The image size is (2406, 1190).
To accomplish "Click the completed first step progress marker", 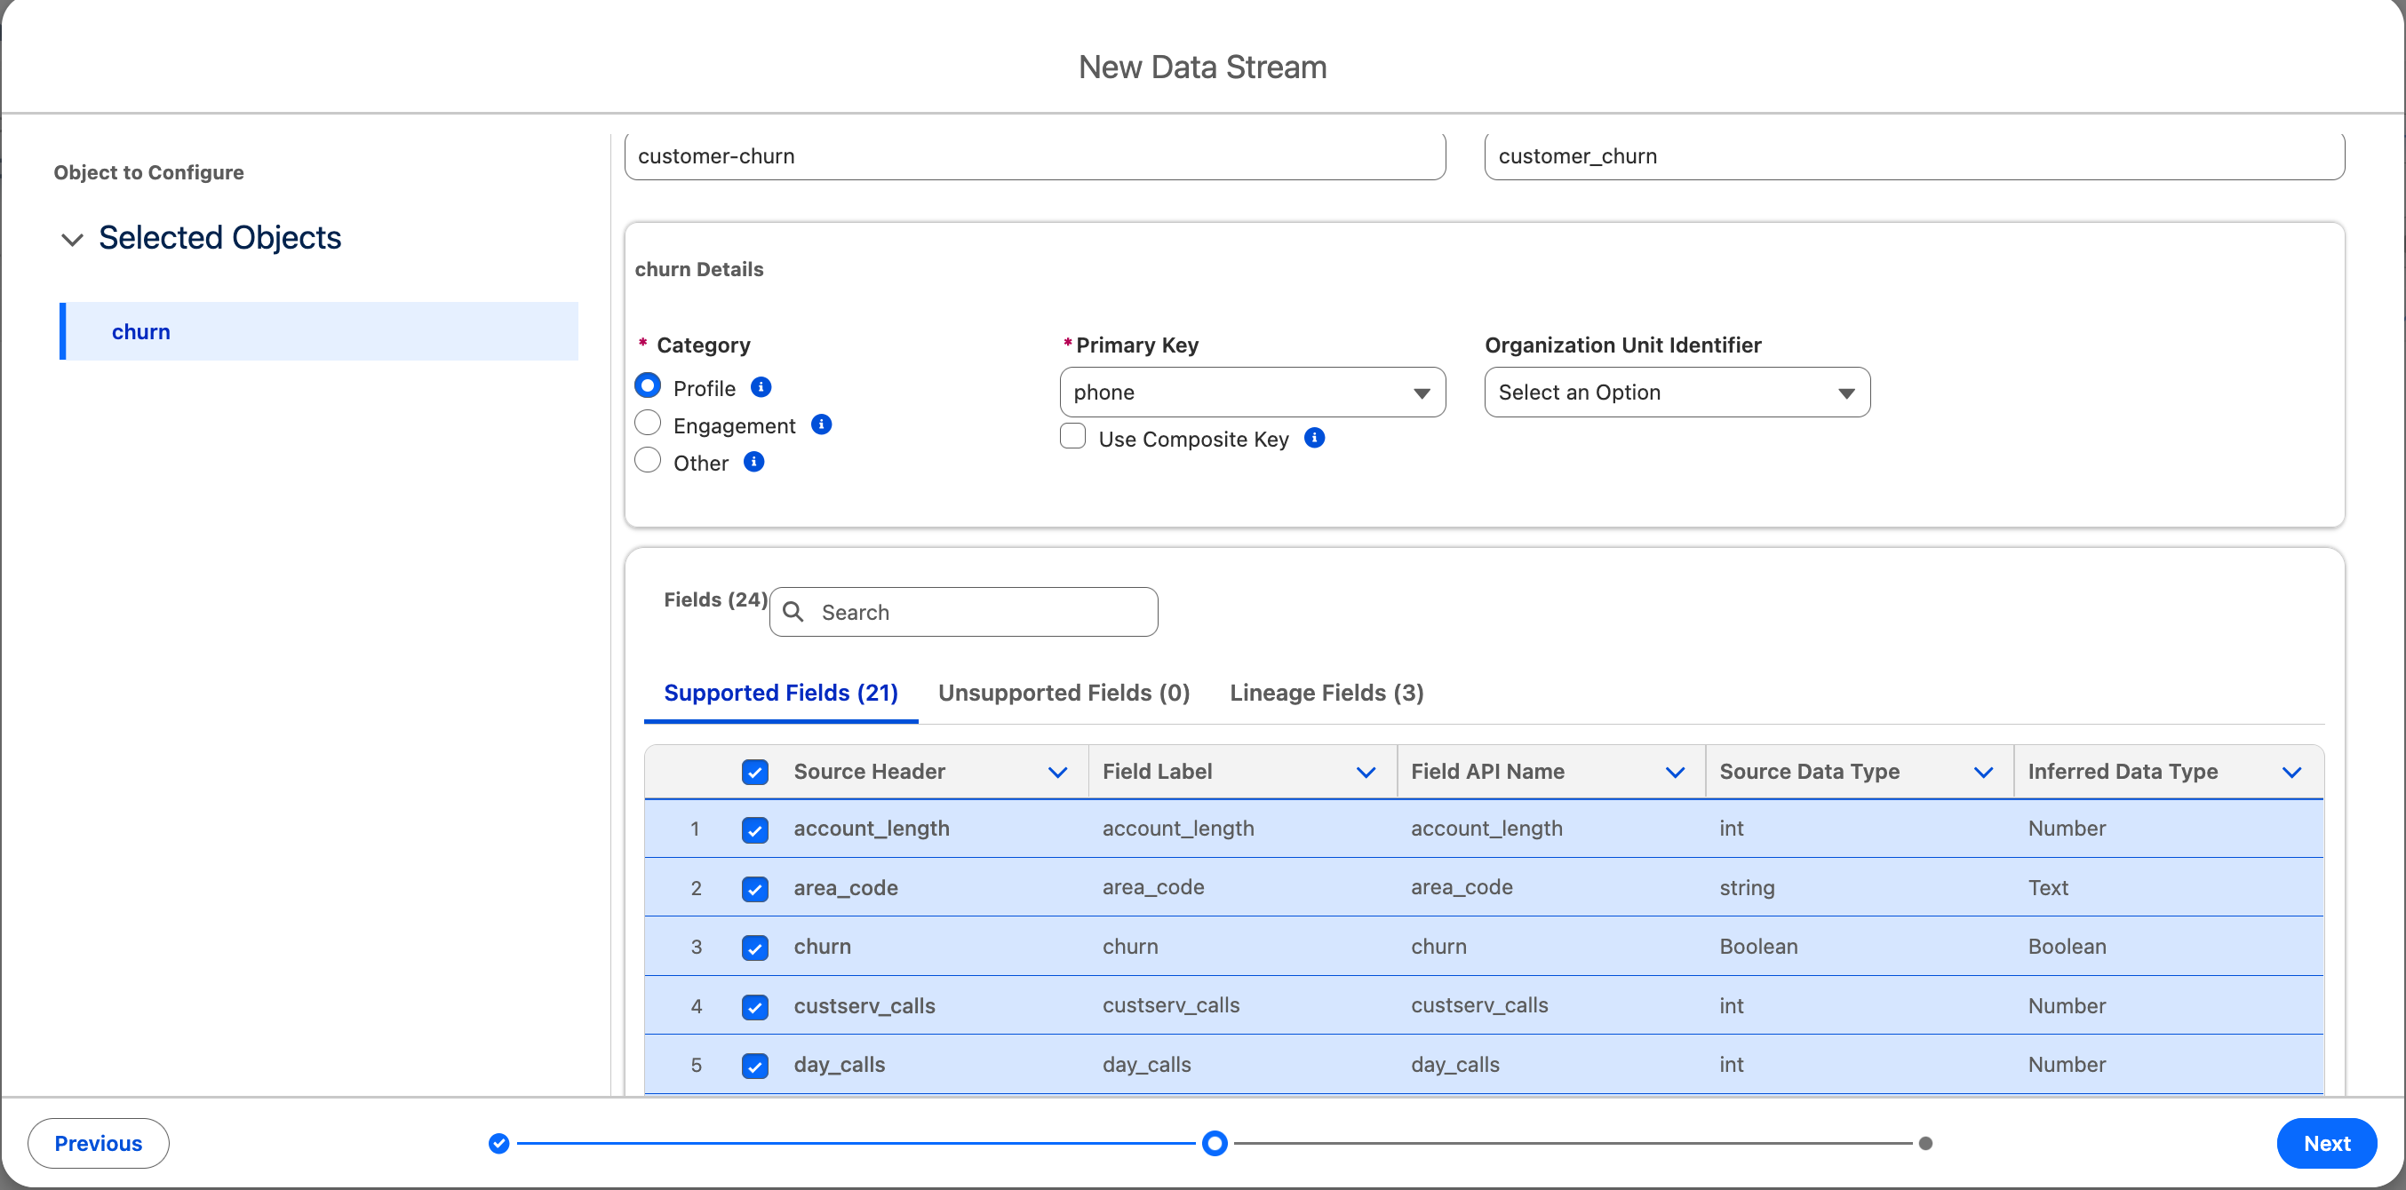I will point(498,1143).
